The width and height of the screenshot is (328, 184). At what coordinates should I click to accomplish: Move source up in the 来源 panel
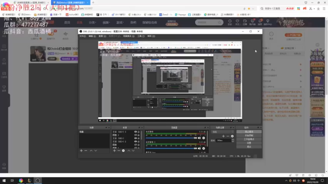click(129, 150)
